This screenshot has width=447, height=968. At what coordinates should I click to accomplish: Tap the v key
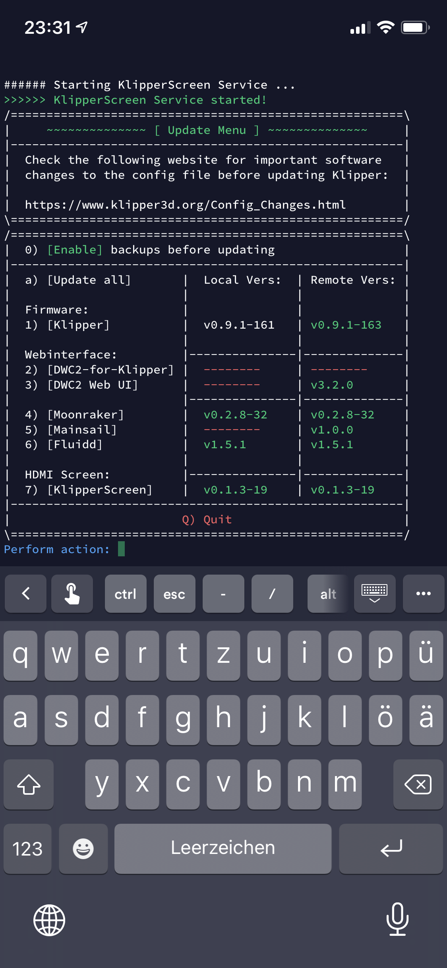pos(223,784)
